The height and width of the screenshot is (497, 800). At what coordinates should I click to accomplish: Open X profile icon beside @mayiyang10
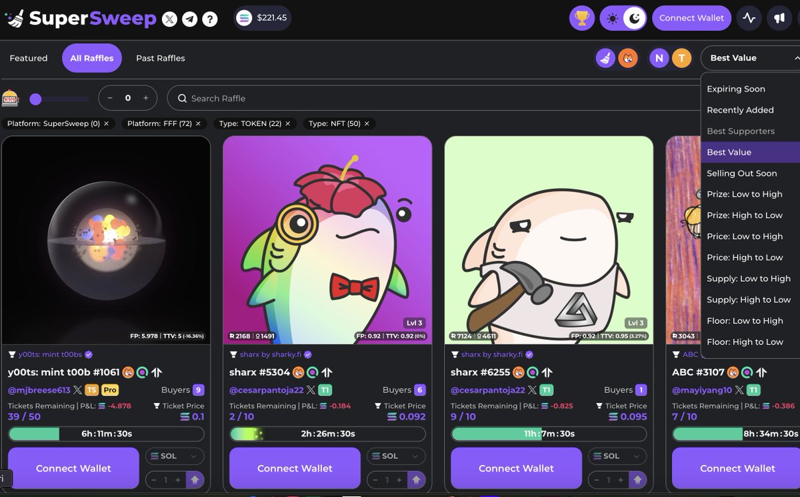click(x=741, y=390)
